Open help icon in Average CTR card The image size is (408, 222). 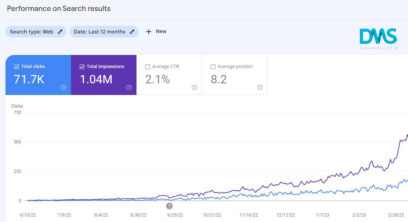click(194, 87)
